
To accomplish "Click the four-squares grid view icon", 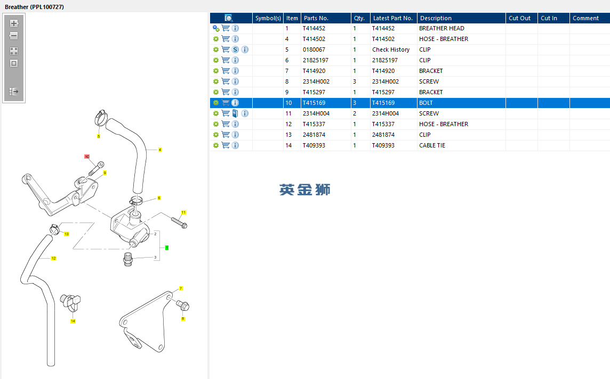I will [x=14, y=51].
